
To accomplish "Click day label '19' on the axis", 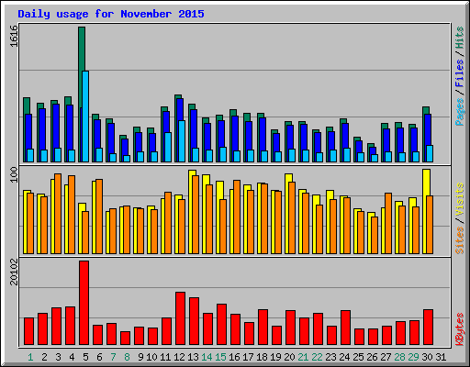I will pyautogui.click(x=275, y=357).
